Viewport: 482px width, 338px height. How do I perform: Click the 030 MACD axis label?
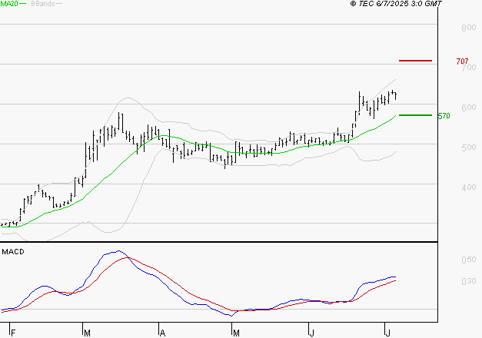tap(469, 281)
